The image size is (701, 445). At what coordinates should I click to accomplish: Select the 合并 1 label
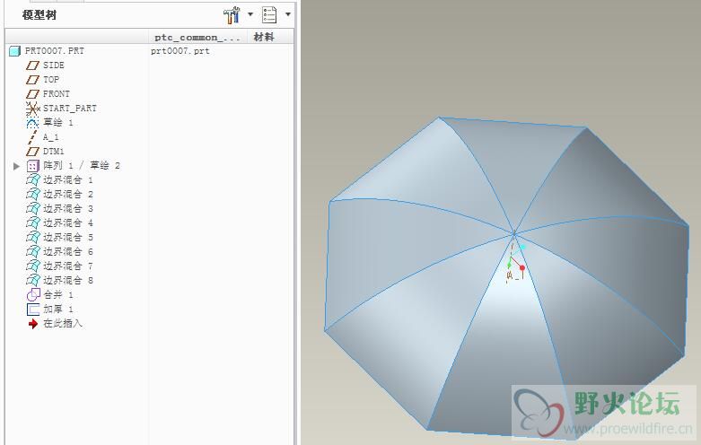[58, 295]
